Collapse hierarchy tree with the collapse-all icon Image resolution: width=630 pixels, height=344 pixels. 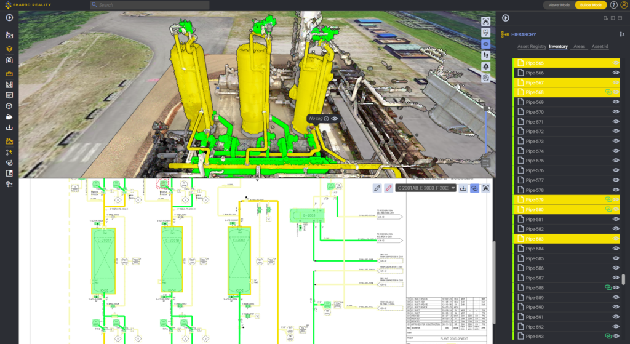click(622, 34)
